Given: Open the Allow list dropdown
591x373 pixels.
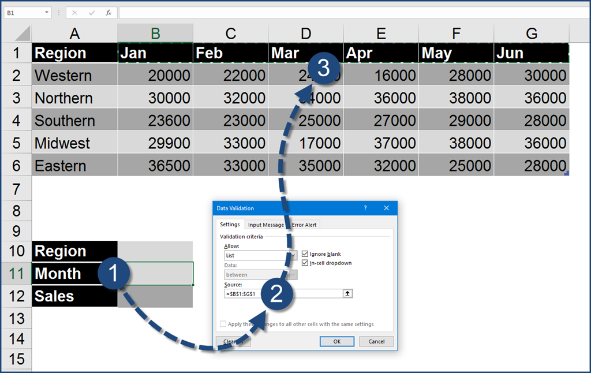Looking at the screenshot, I should tap(293, 255).
